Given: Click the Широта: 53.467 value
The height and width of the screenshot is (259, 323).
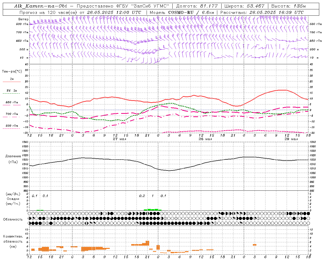Looking at the screenshot, I should [244, 6].
